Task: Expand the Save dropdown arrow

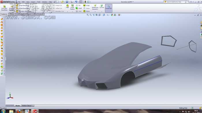Action: click(x=69, y=2)
